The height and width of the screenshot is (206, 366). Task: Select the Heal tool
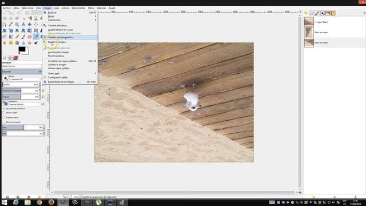click(x=11, y=43)
